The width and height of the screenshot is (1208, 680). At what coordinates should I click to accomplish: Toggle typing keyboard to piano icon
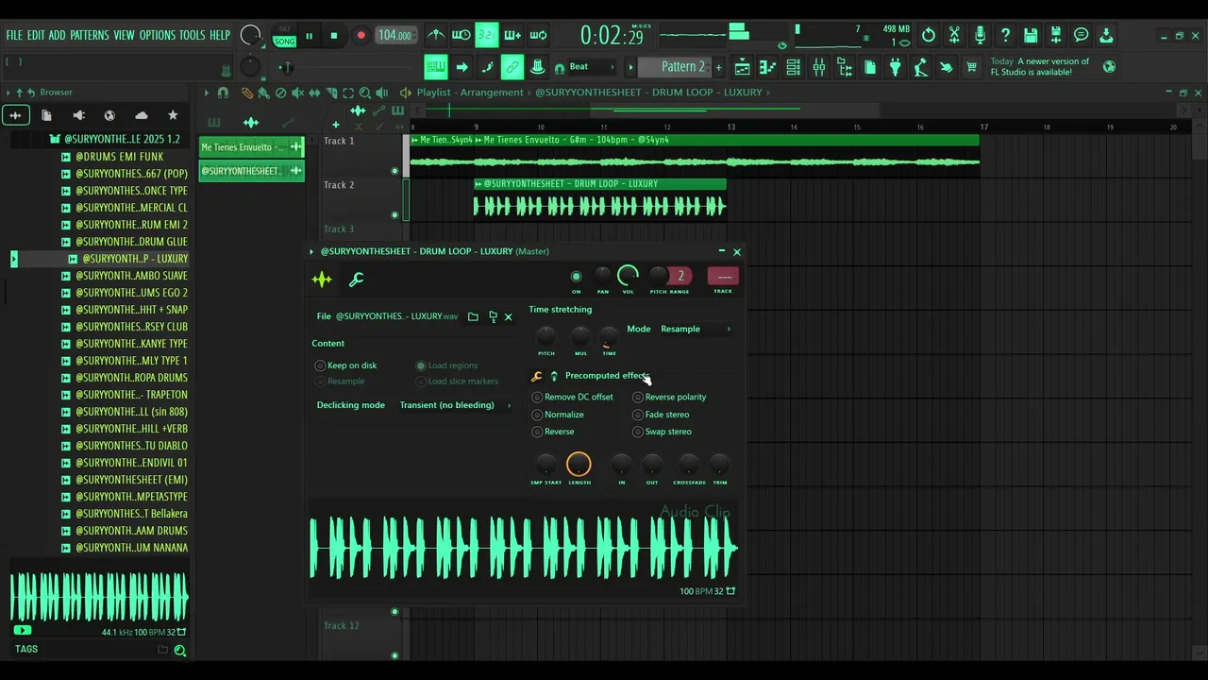click(x=435, y=67)
